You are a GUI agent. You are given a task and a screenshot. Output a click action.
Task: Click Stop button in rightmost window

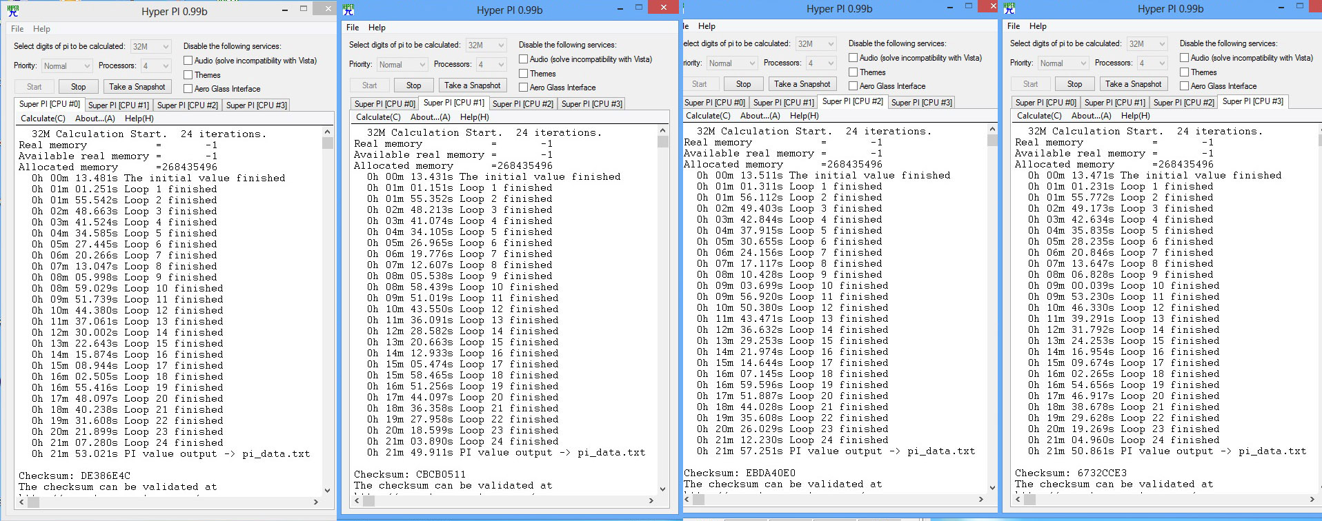pyautogui.click(x=1075, y=84)
